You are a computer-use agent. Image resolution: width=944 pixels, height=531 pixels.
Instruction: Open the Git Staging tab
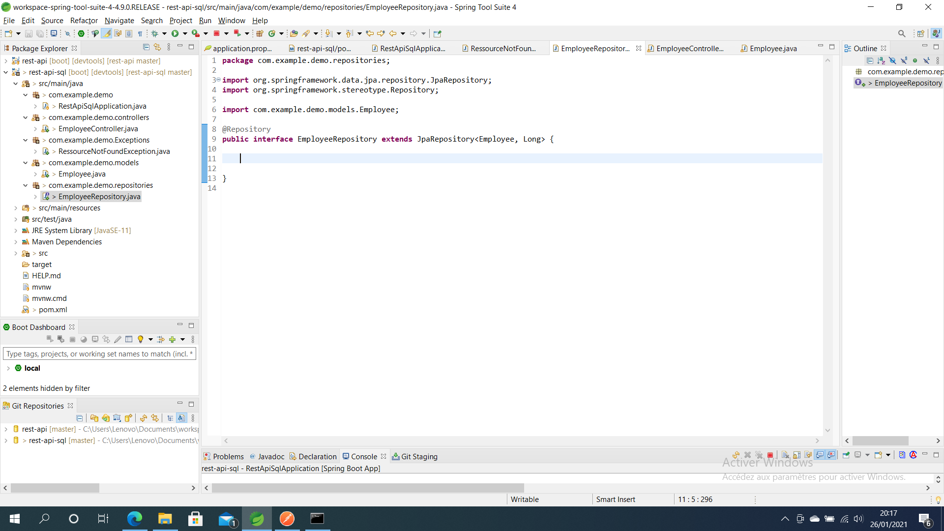(414, 456)
